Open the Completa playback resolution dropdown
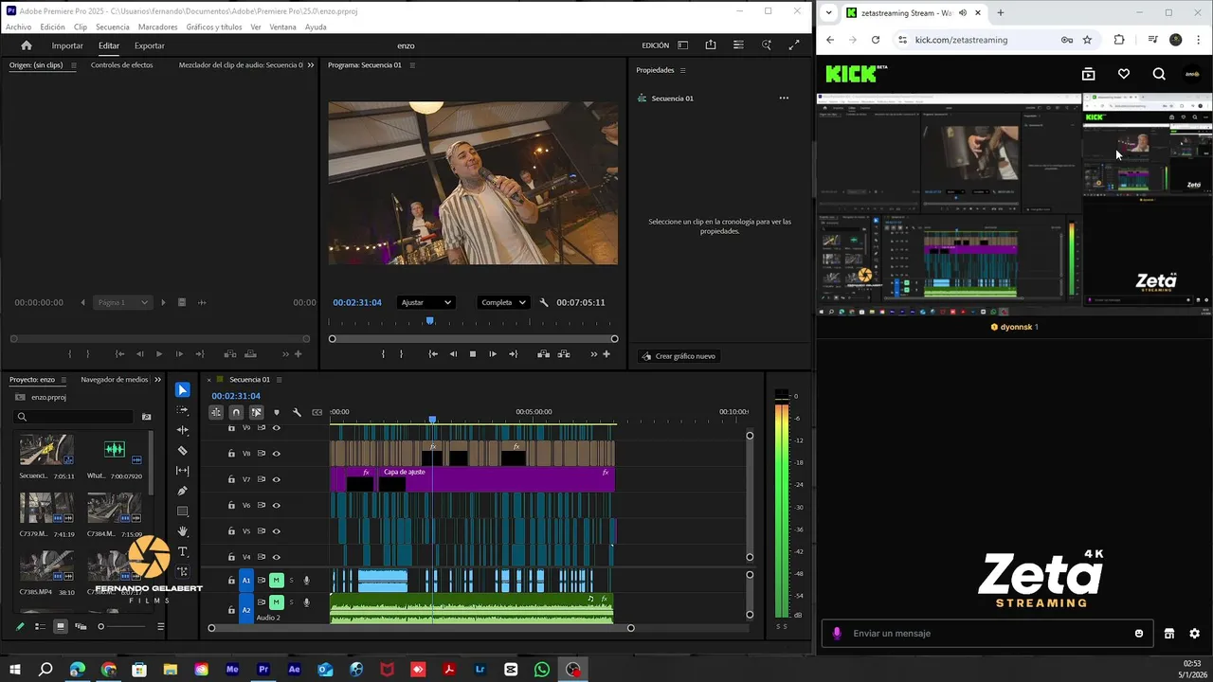The image size is (1213, 682). [x=503, y=302]
